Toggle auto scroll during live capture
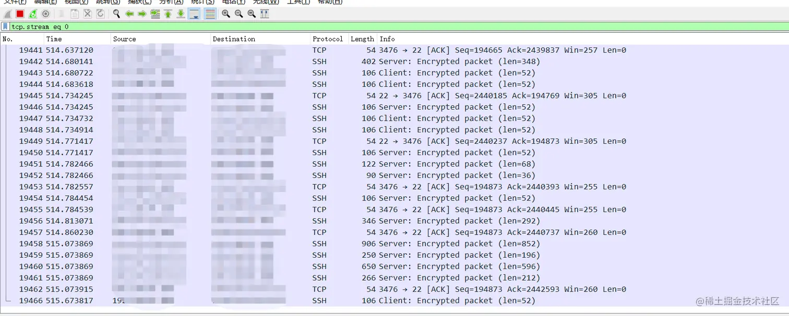Screen dimensions: 789x316 coord(194,14)
